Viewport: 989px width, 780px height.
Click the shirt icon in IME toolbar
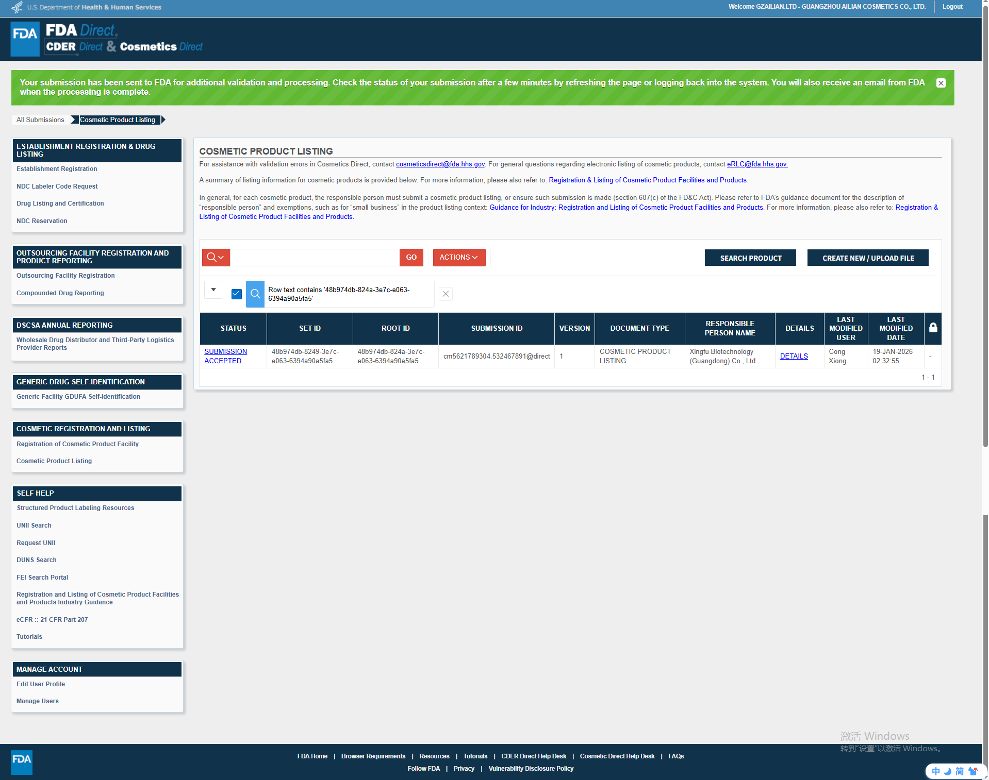pos(973,771)
